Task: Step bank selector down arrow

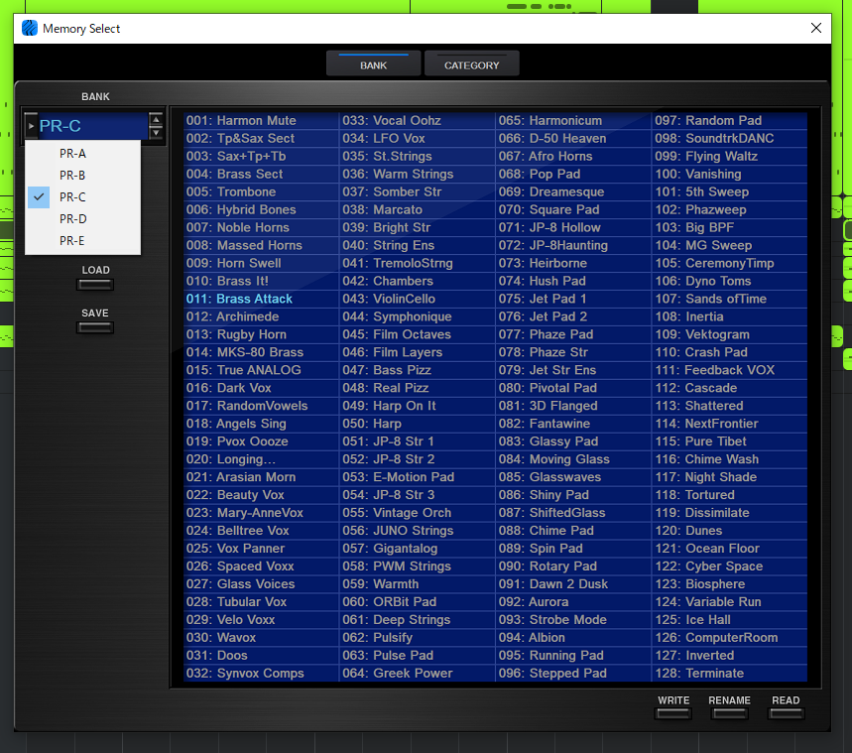Action: 156,133
